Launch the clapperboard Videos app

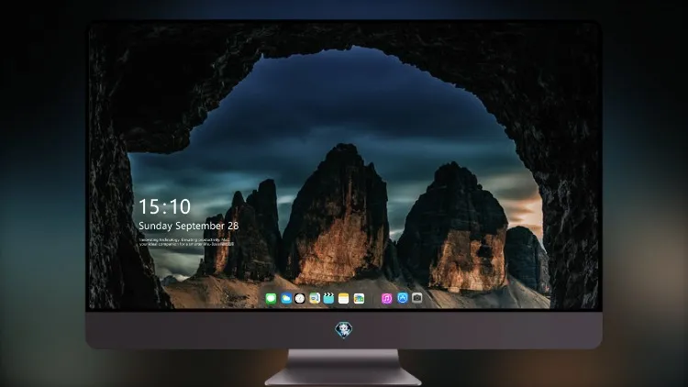[x=328, y=299]
